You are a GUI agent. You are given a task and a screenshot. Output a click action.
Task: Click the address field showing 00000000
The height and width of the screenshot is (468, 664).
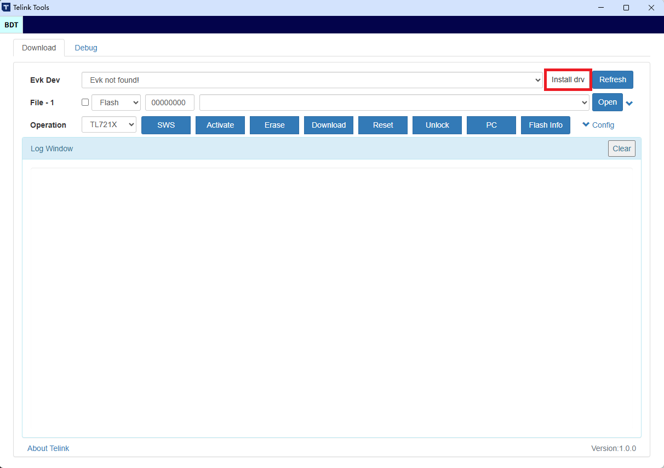[169, 102]
